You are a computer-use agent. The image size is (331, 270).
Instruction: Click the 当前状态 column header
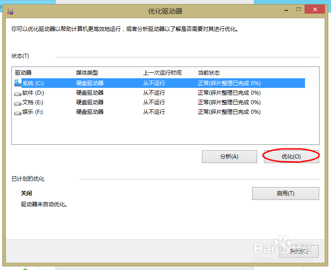[x=250, y=73]
